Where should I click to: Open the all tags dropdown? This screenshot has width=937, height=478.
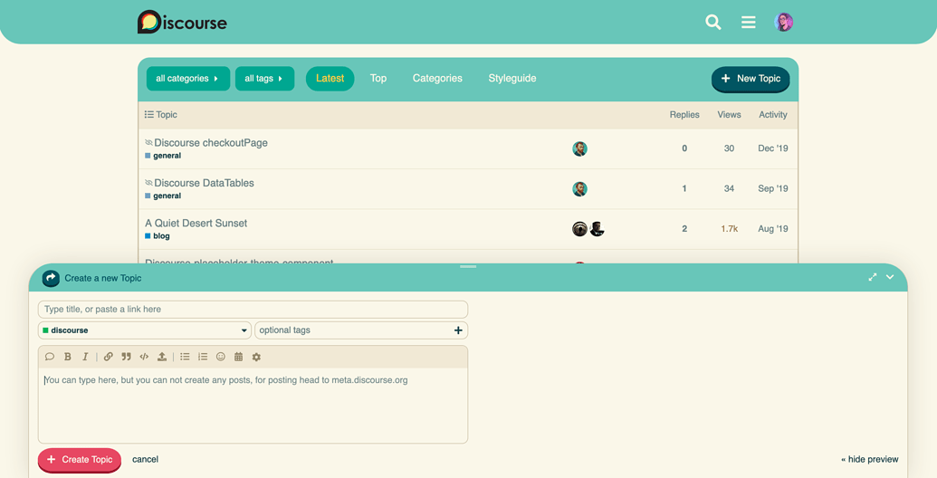264,79
